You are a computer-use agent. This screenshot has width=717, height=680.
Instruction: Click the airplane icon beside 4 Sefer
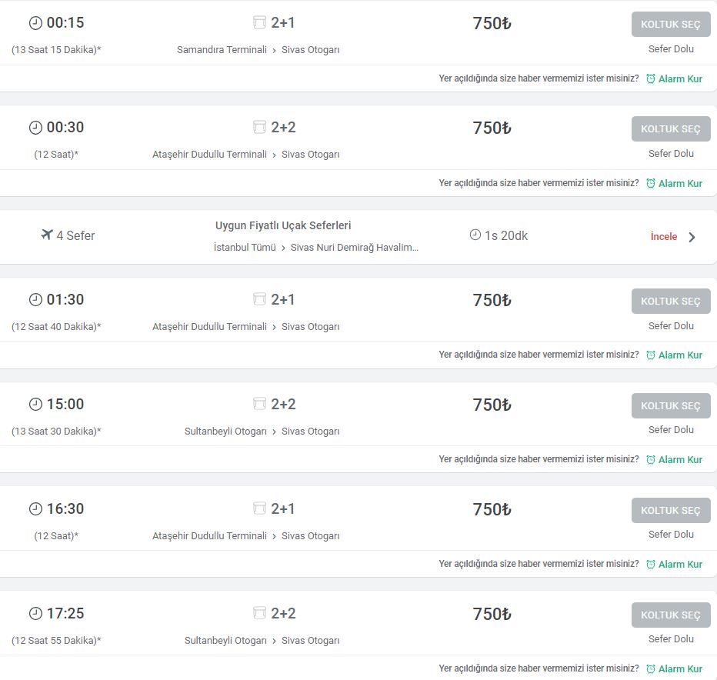tap(47, 235)
